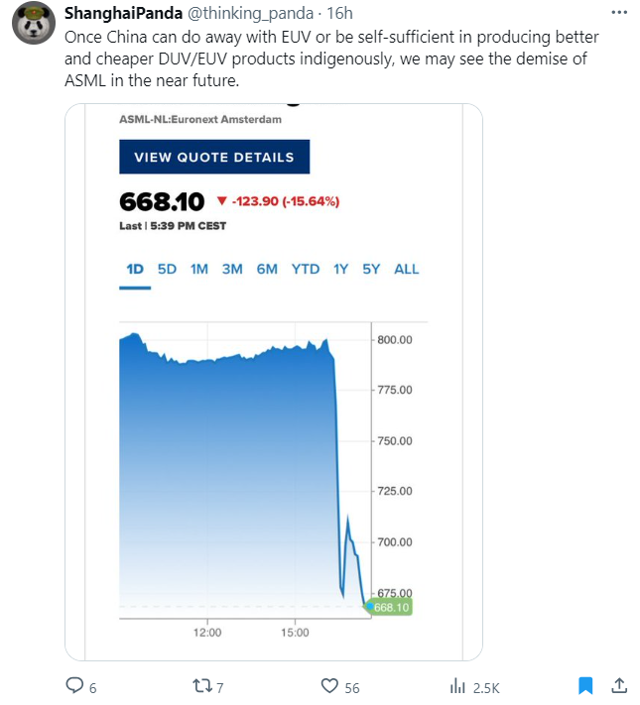
Task: Select the ALL chart range
Action: 407,270
